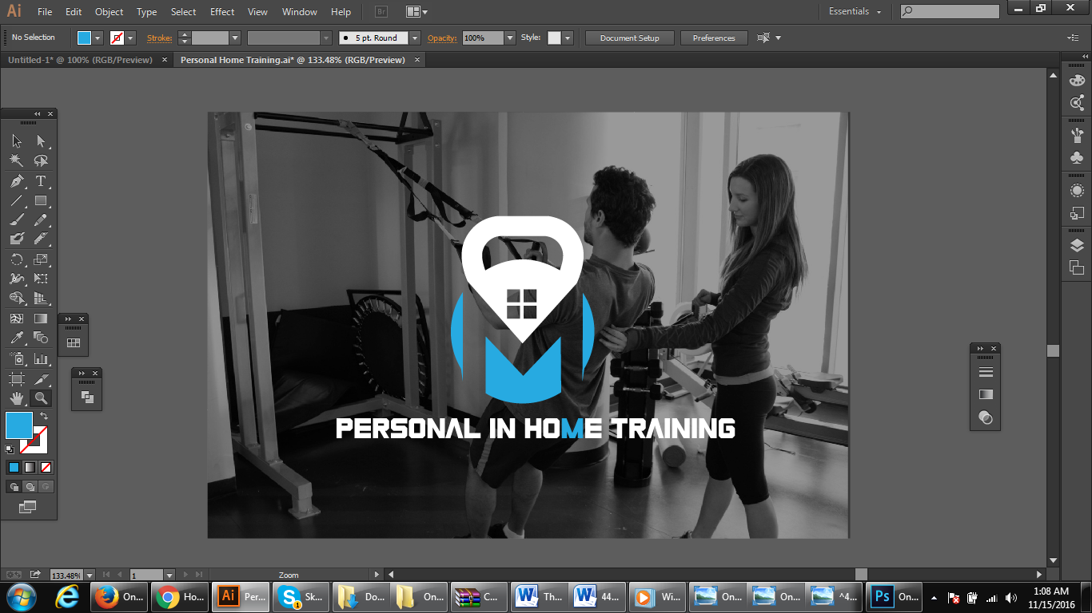
Task: Pick the Mesh tool
Action: coord(17,318)
